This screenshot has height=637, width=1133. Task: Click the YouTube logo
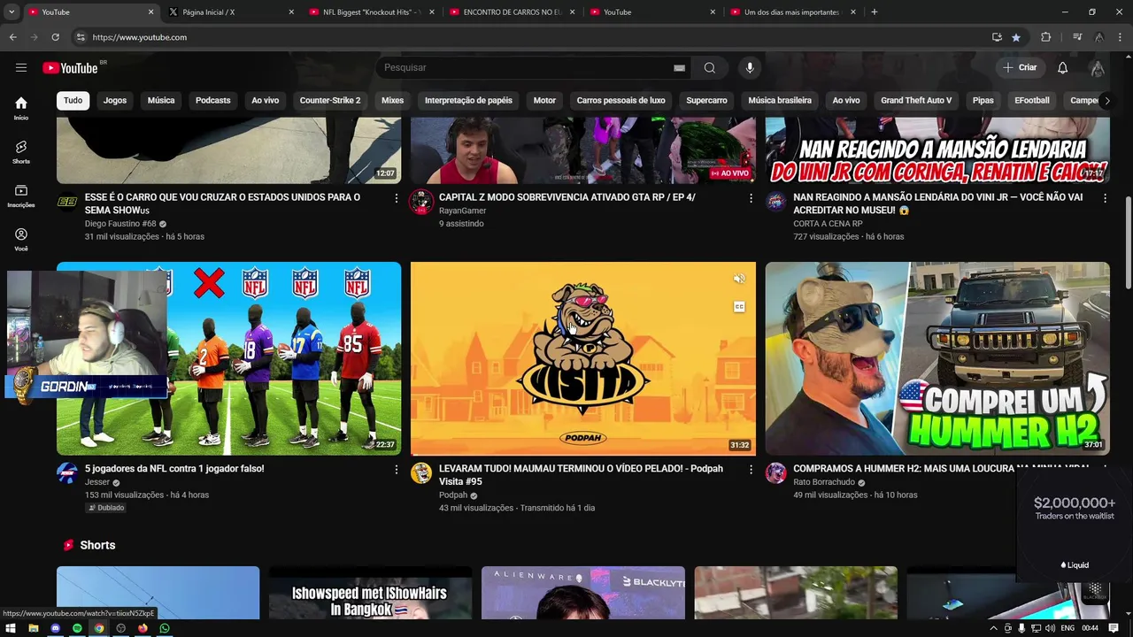point(71,68)
